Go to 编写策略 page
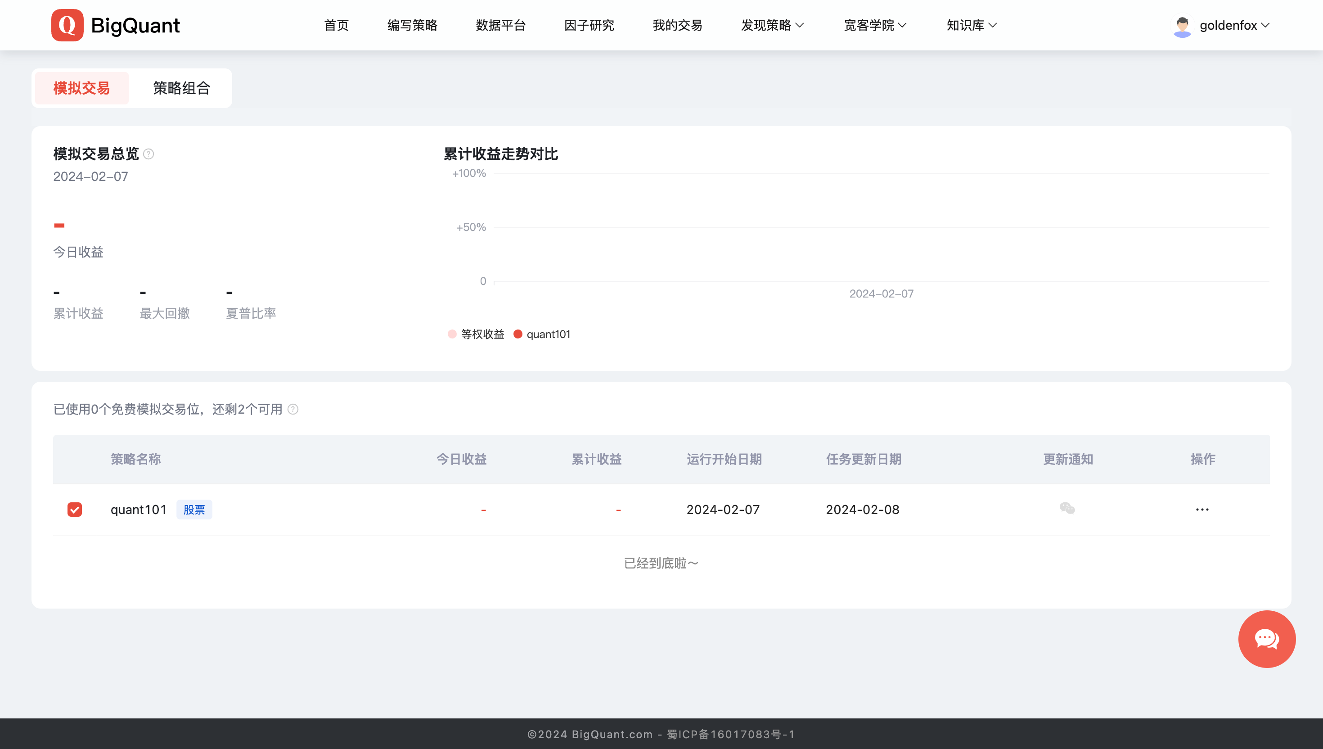1323x749 pixels. pos(412,25)
